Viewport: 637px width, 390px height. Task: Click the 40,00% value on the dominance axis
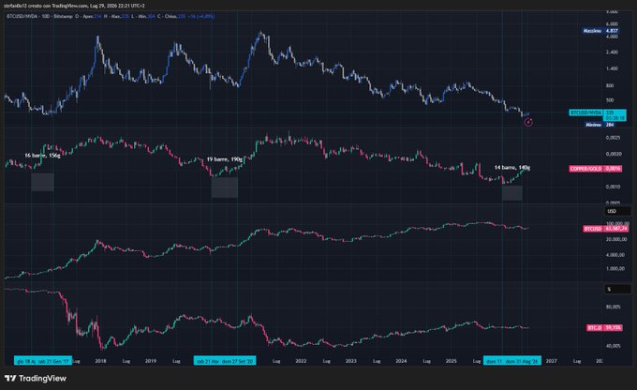[613, 346]
